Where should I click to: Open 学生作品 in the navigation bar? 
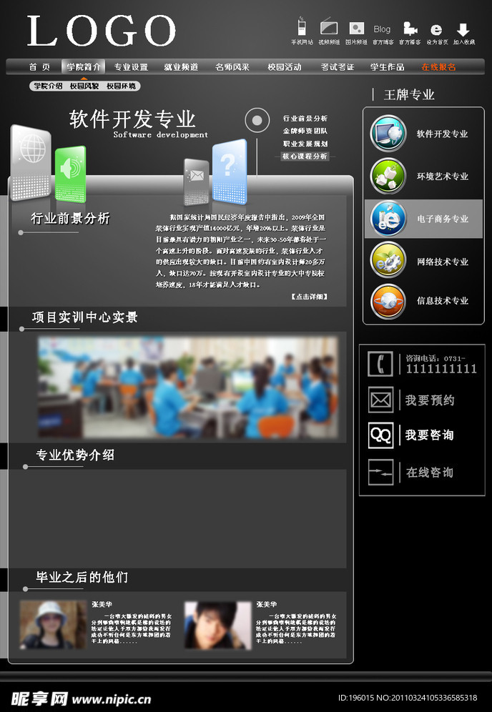click(x=387, y=66)
